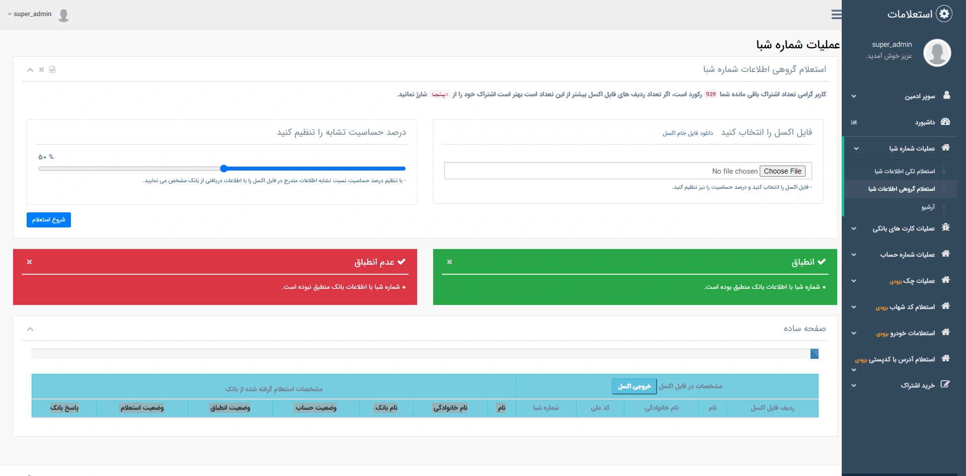Expand the سوپر ادمین sidebar menu chevron
This screenshot has height=476, width=966.
854,96
